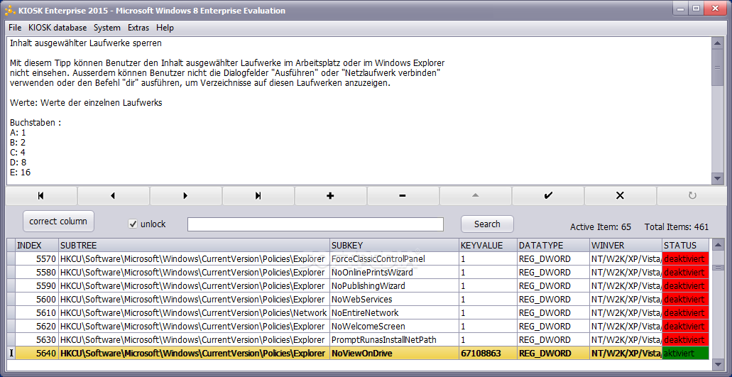
Task: Click the description pane scroll down arrow
Action: click(x=717, y=179)
